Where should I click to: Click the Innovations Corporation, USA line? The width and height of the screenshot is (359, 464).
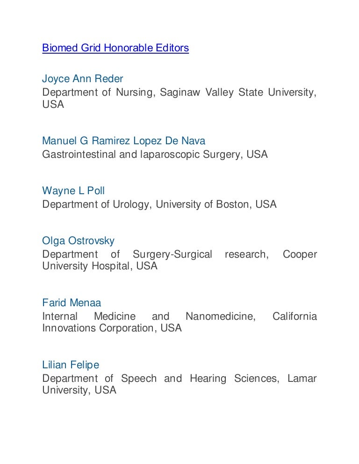coord(112,328)
